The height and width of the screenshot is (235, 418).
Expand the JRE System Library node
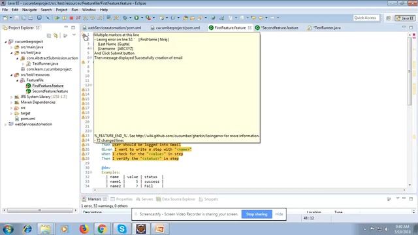pos(12,97)
